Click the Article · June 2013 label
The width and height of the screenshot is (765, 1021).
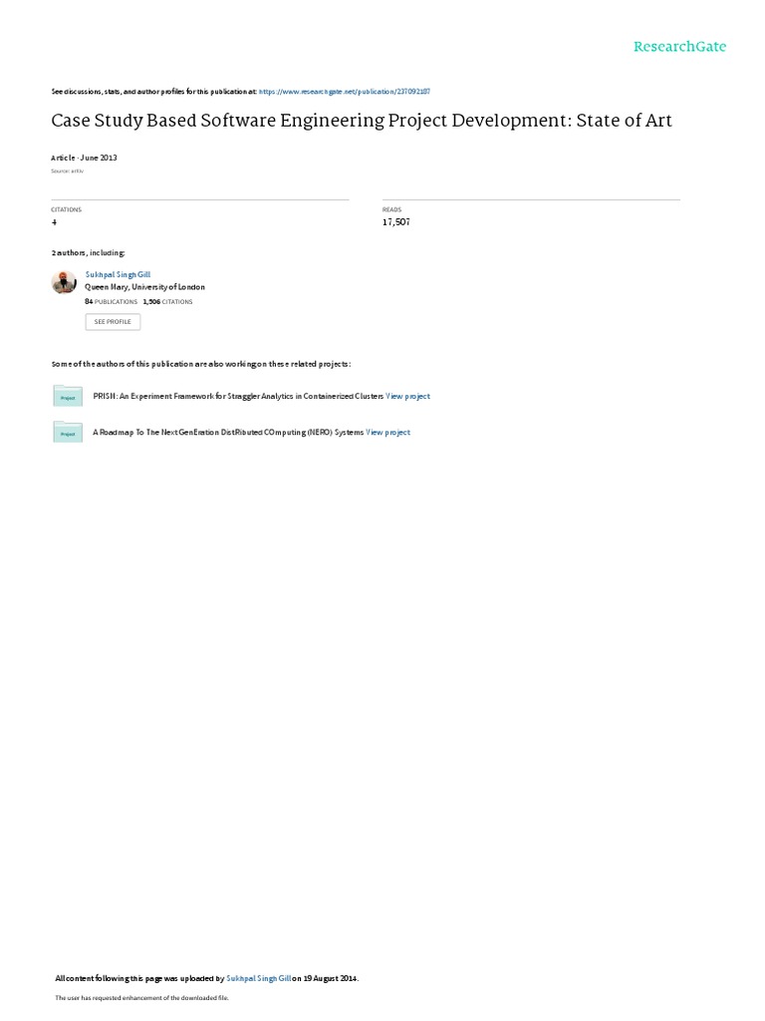[84, 158]
